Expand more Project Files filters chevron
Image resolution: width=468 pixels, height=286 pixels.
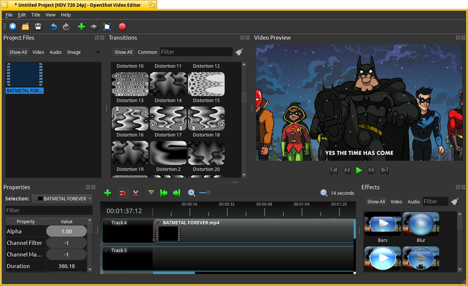[x=98, y=52]
